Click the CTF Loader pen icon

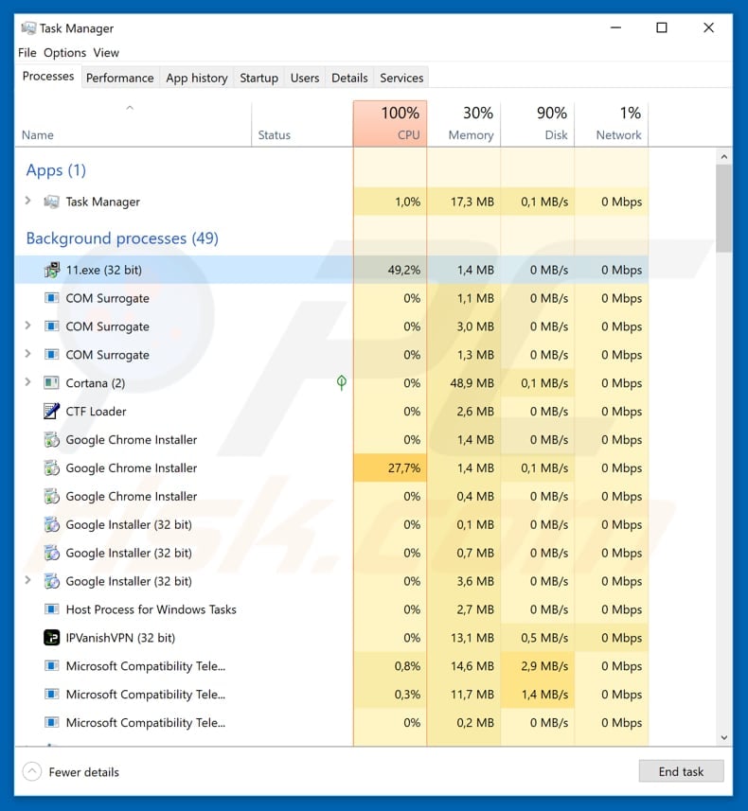(51, 412)
